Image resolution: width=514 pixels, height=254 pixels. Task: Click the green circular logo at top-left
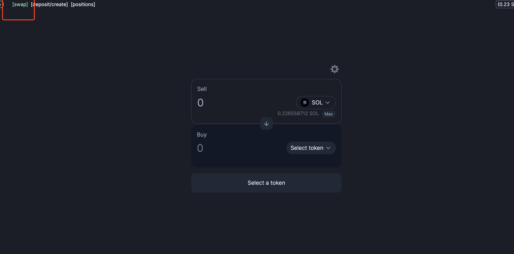(1, 4)
